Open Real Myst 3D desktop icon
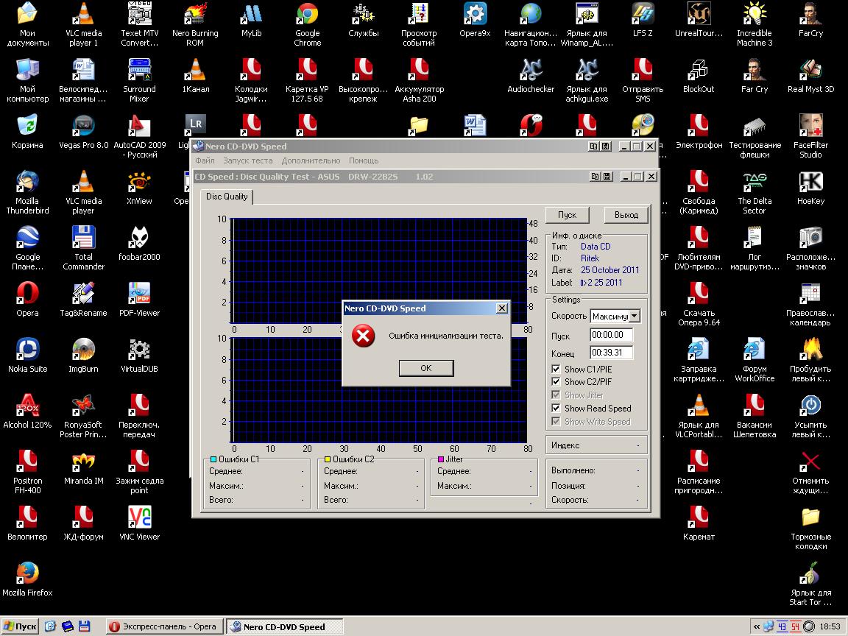The image size is (848, 636). (810, 75)
